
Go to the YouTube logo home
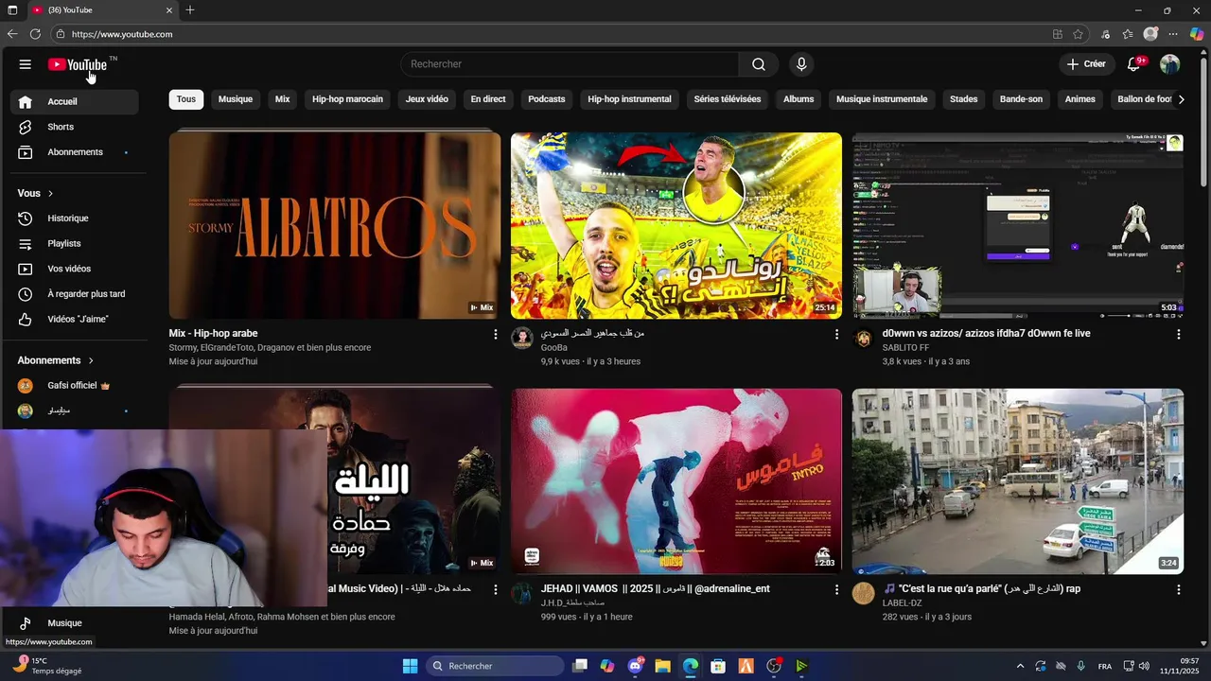79,64
